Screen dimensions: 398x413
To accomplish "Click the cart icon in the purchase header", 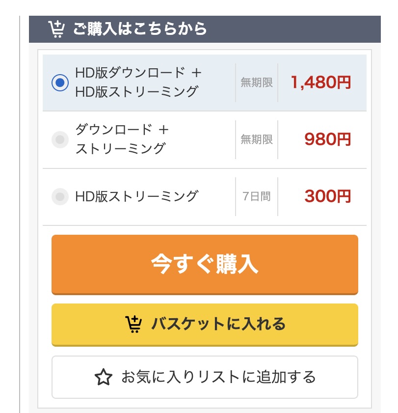I will [56, 29].
